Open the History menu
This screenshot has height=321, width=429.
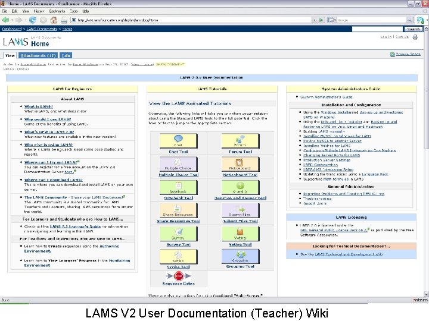(39, 11)
